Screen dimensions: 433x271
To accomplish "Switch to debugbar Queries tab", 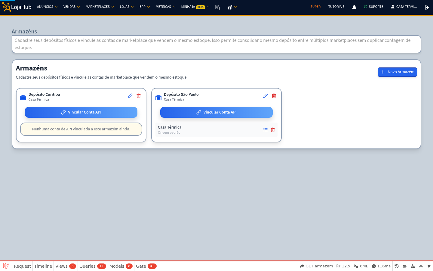I will tap(93, 266).
